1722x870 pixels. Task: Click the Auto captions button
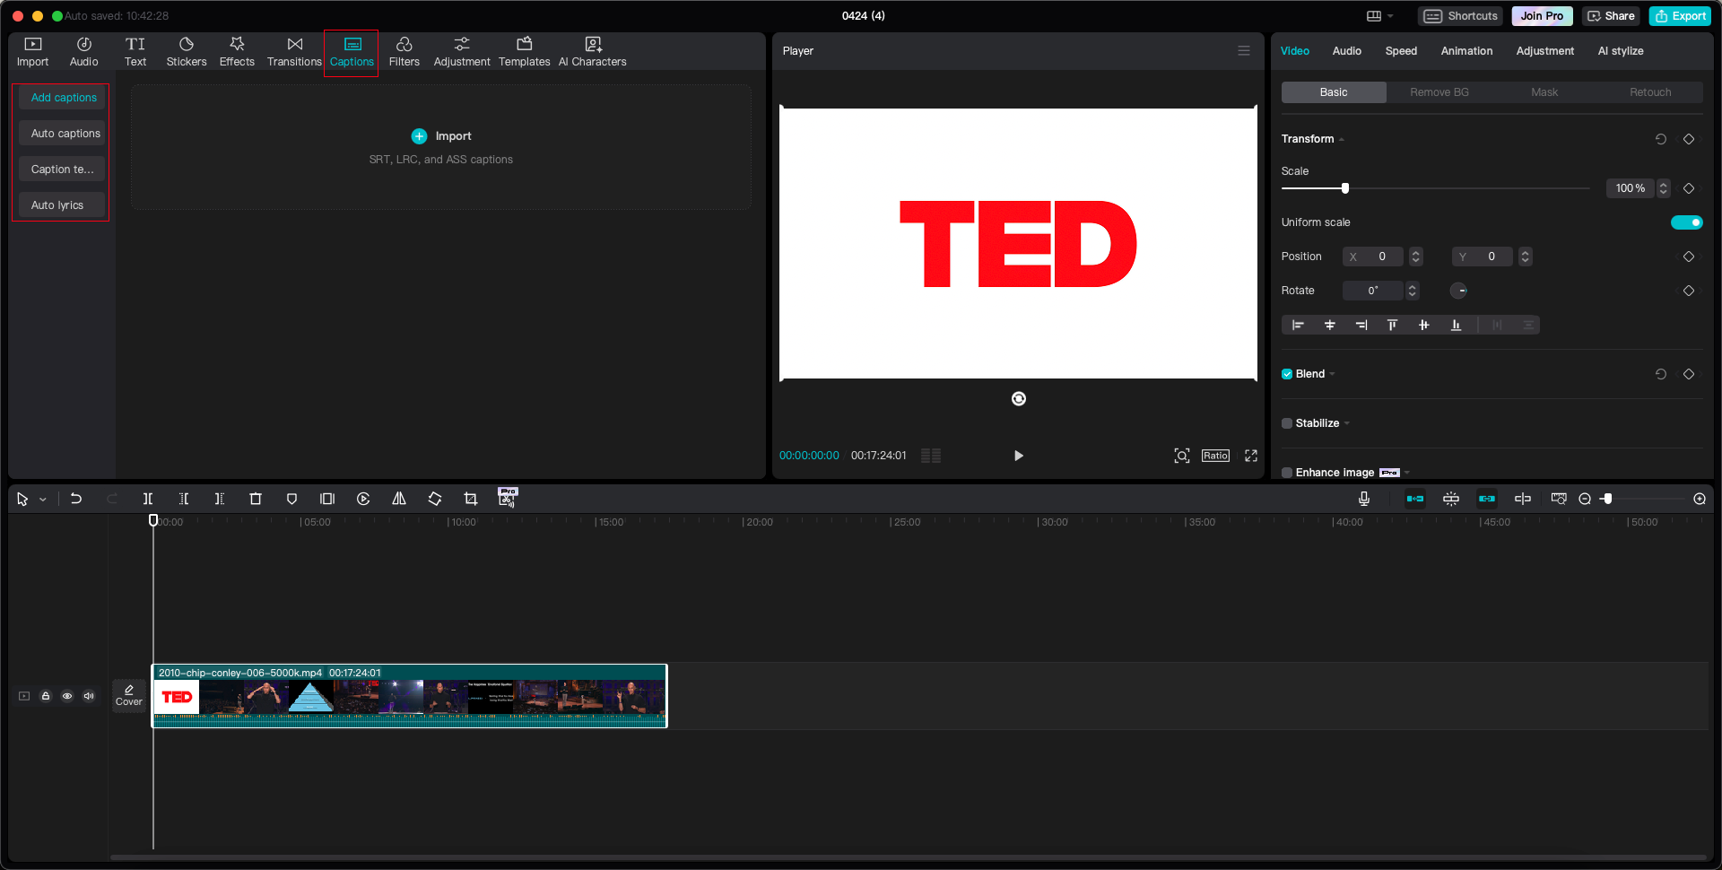pyautogui.click(x=63, y=133)
